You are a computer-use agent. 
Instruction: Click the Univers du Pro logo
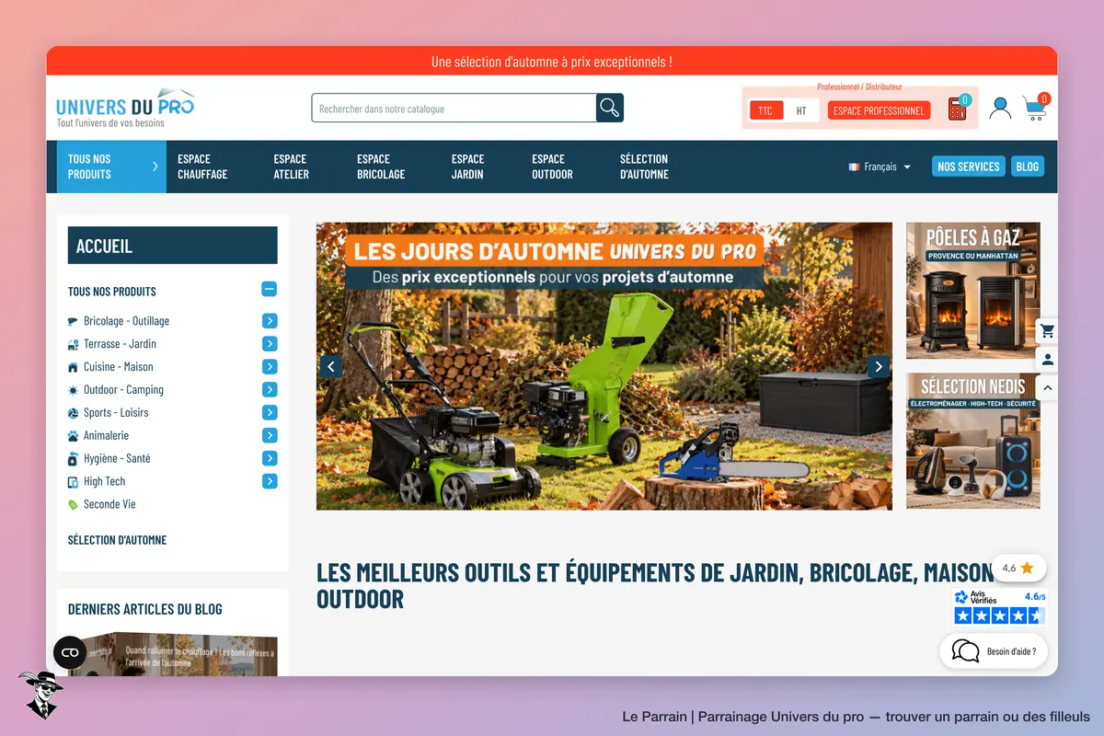click(x=125, y=108)
